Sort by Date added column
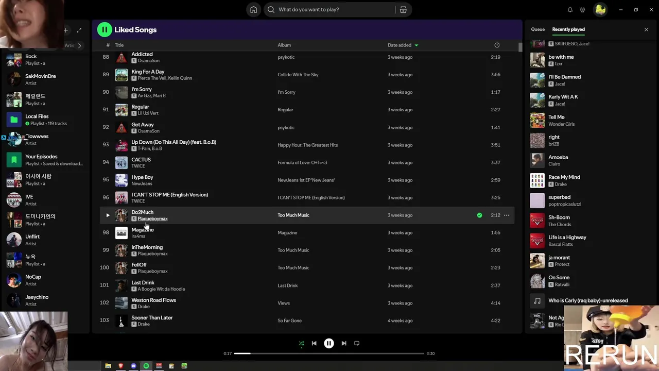Viewport: 659px width, 371px height. [403, 45]
